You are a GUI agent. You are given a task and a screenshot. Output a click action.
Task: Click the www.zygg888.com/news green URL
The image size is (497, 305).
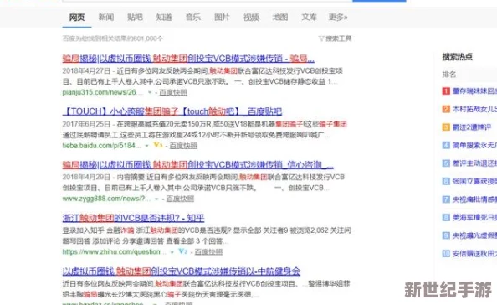(106, 199)
